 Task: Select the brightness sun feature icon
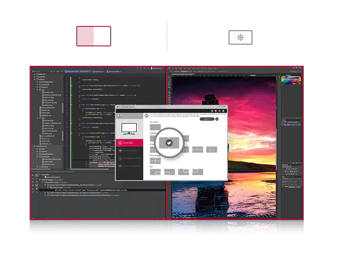click(x=240, y=37)
